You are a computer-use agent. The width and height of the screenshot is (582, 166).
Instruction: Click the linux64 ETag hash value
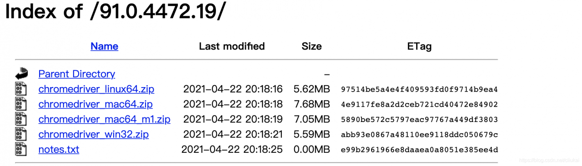(419, 89)
